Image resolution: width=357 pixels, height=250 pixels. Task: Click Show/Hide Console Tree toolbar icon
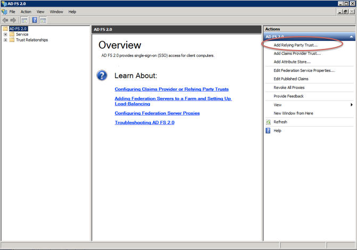click(24, 20)
